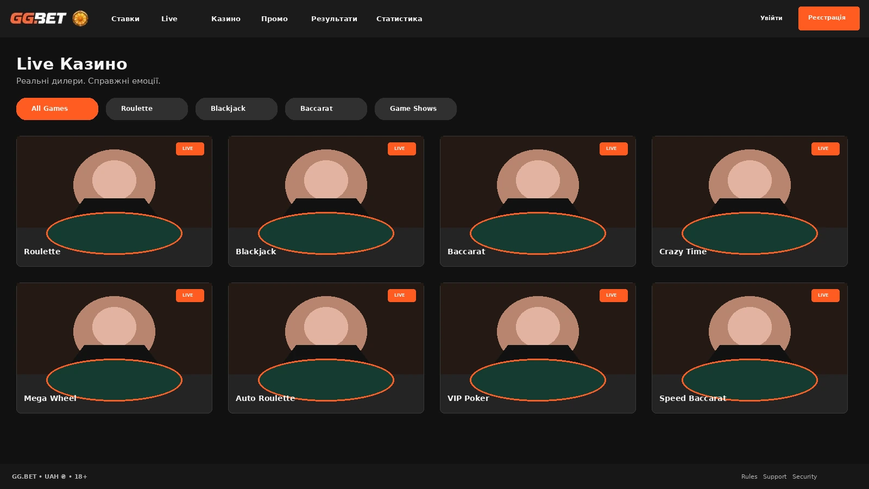This screenshot has height=489, width=869.
Task: Click the Live Казино heading
Action: point(72,64)
